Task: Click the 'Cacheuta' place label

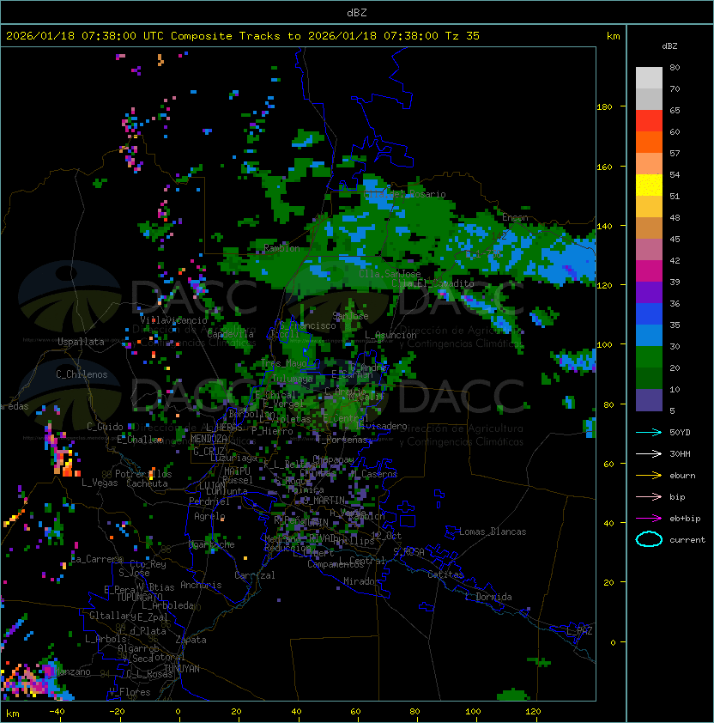Action: (x=147, y=483)
